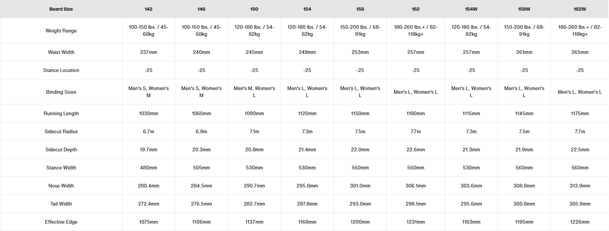Click the 1090mm running length cell
The image size is (609, 231).
click(x=254, y=113)
